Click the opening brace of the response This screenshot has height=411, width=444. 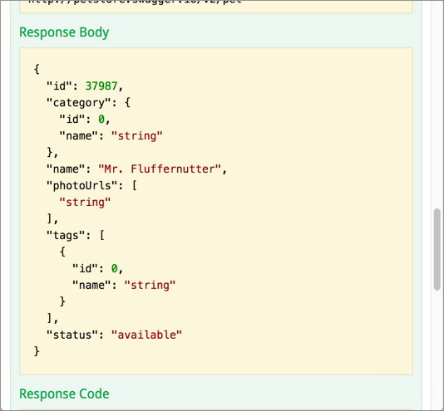point(37,69)
